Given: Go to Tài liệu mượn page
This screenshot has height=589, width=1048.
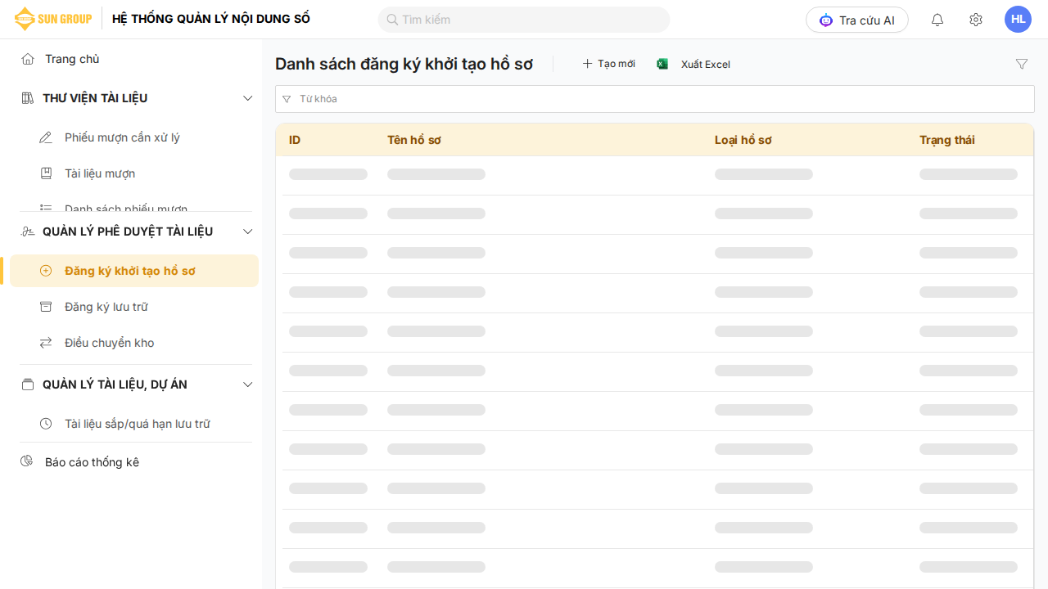Looking at the screenshot, I should [100, 173].
